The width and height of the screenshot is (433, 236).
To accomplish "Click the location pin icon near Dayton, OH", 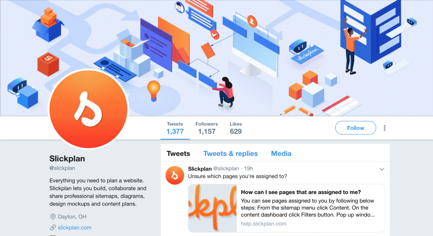I will tap(53, 217).
